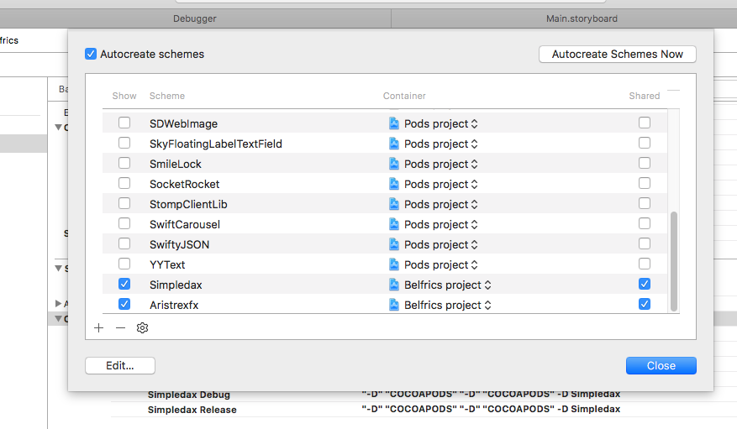Toggle the Autocreate schemes checkbox

point(91,54)
